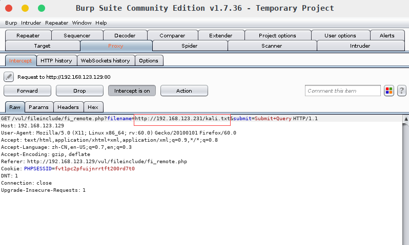Click the Referer header line
The image size is (409, 245).
tap(94, 162)
